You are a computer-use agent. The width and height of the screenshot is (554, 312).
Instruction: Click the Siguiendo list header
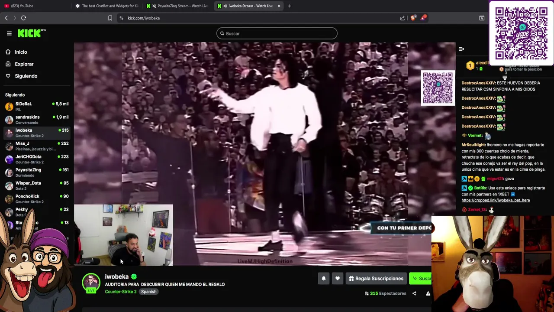tap(15, 95)
